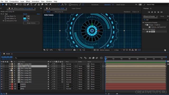Select the Rotation tool
The image size is (169, 95).
(14, 4)
